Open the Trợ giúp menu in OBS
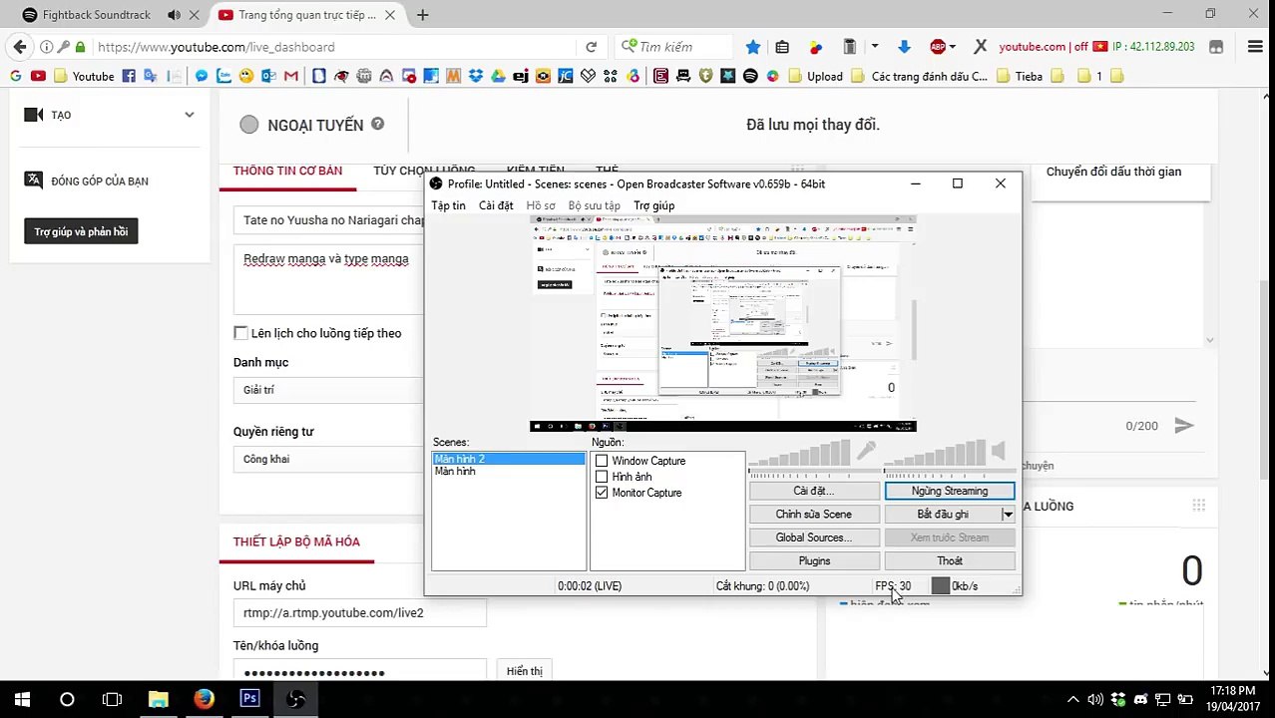 tap(654, 205)
